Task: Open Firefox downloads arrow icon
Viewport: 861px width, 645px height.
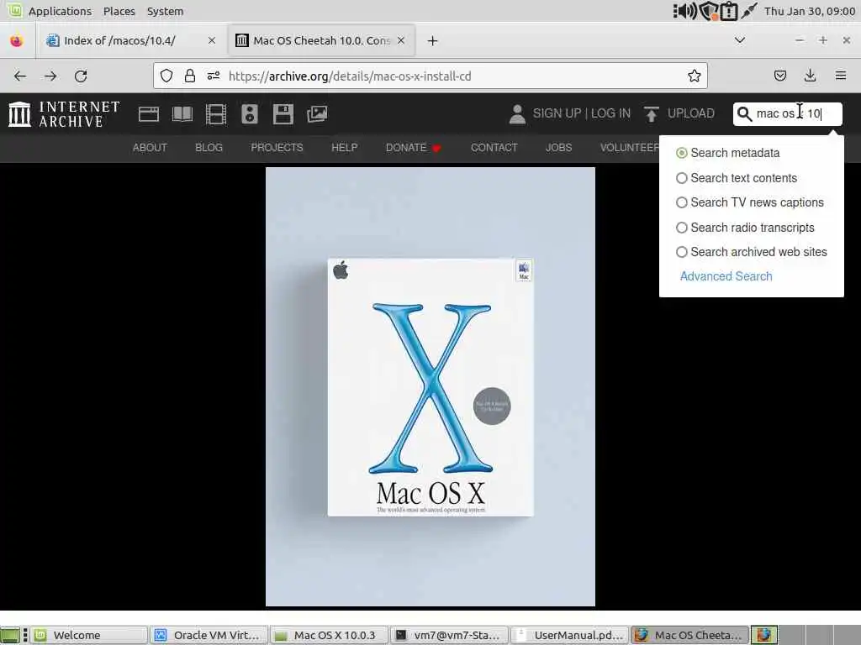Action: pos(810,76)
